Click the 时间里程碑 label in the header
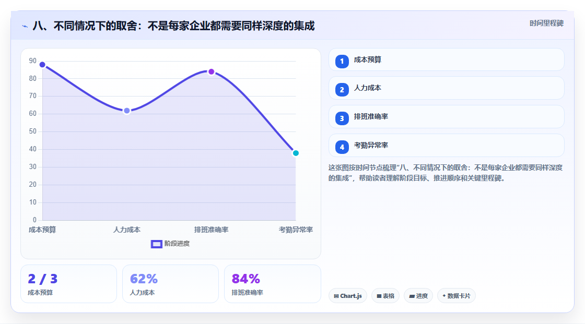The width and height of the screenshot is (585, 324). point(546,23)
